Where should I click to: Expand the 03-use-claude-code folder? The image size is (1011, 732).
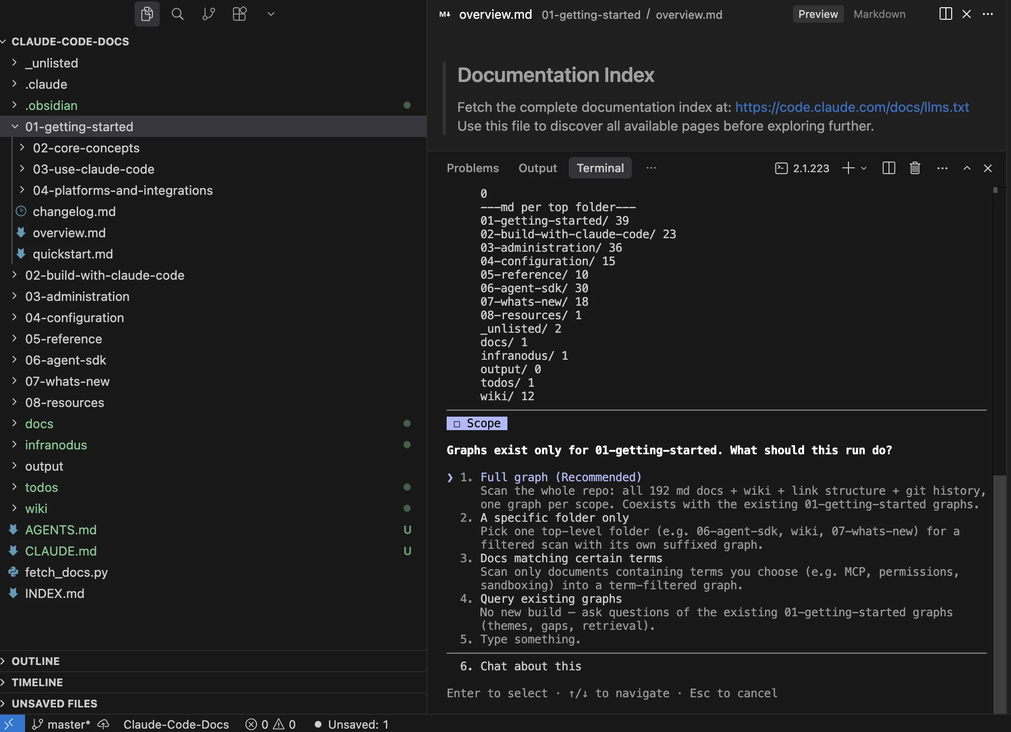click(213, 169)
